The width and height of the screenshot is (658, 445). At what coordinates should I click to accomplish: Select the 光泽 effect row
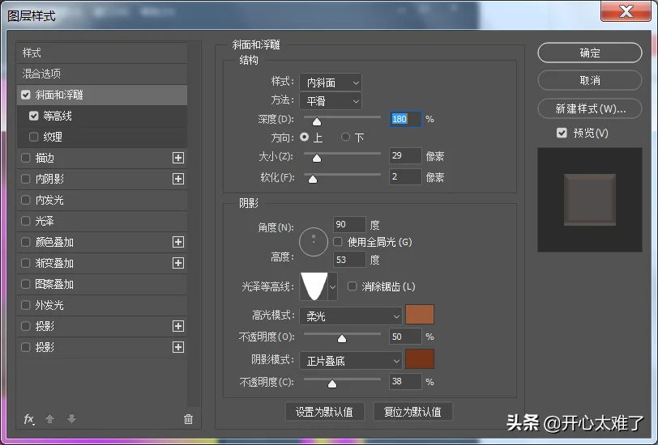click(x=102, y=221)
